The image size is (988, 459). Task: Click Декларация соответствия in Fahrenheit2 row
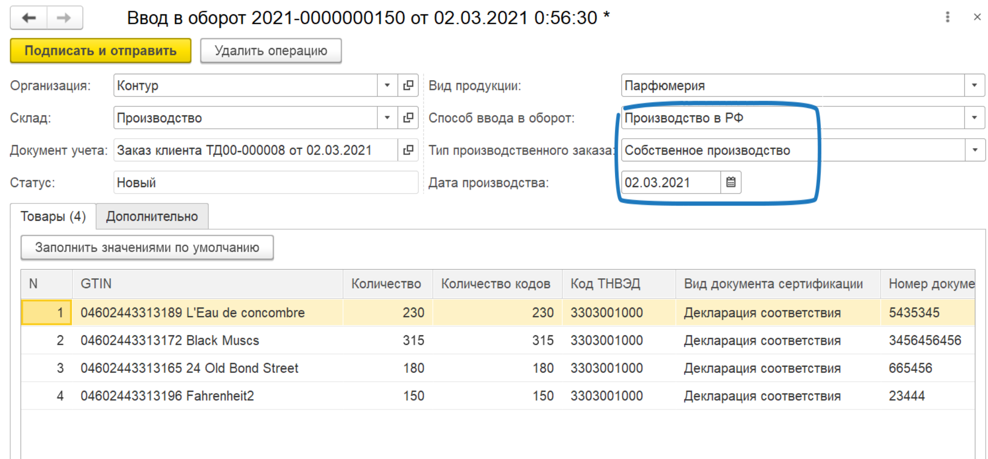pyautogui.click(x=762, y=396)
